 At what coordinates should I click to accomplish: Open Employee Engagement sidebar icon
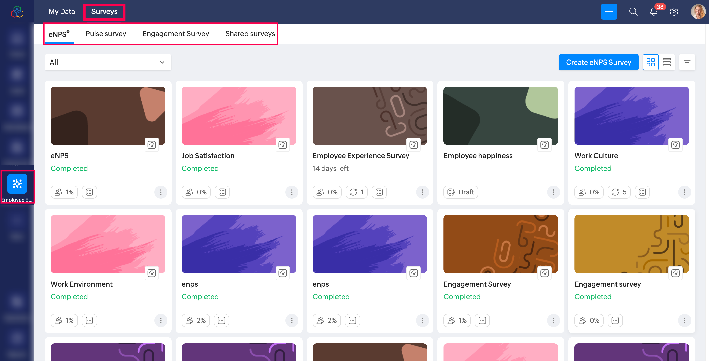[x=17, y=184]
